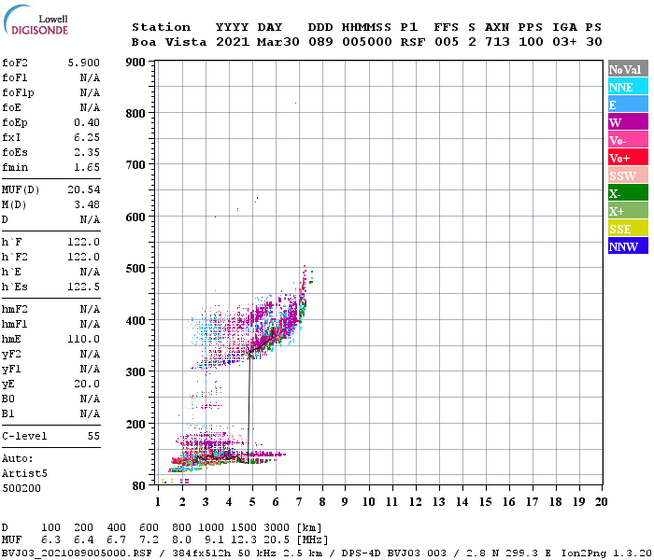Viewport: 654px width, 560px height.
Task: Click the 500200 code under Artist5
Action: click(21, 488)
